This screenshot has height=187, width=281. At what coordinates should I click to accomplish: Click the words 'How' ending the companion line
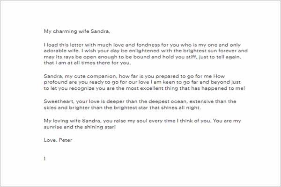(219, 76)
